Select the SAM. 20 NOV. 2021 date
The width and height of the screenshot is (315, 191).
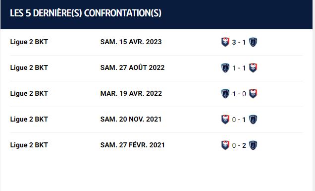tap(131, 119)
